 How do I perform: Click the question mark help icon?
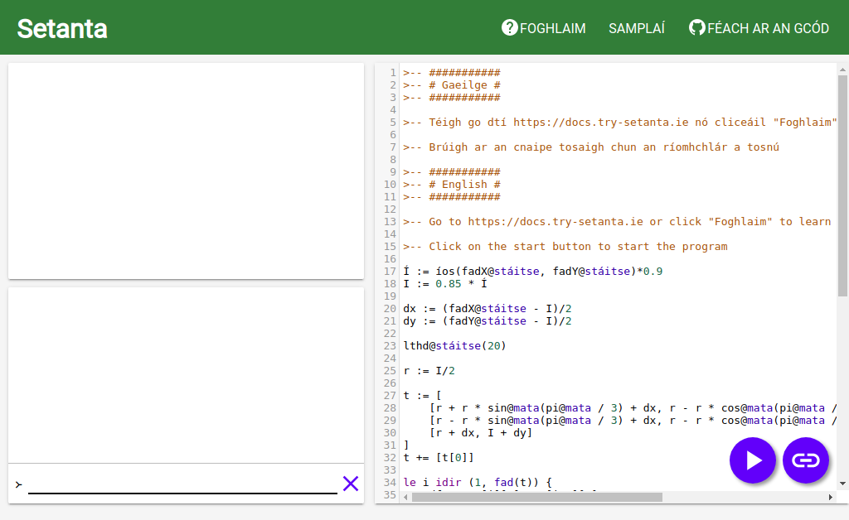(510, 27)
